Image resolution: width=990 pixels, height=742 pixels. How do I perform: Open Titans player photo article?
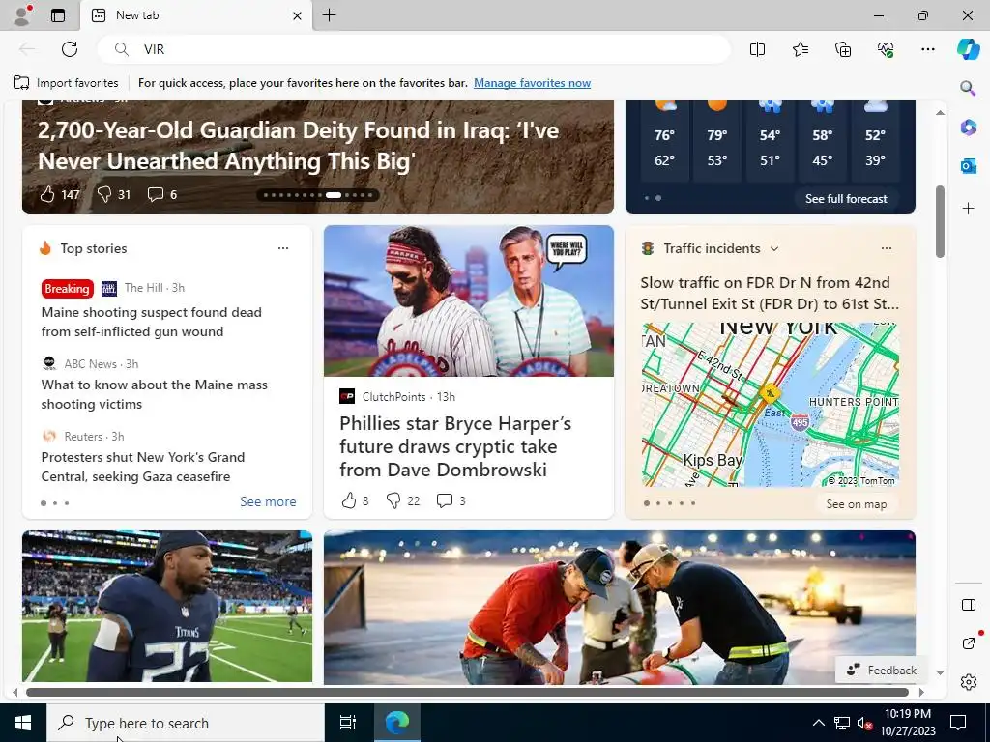point(166,606)
